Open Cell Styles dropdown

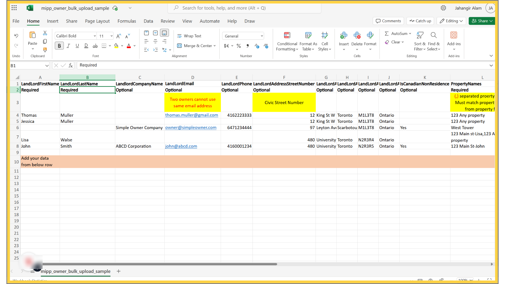point(325,41)
